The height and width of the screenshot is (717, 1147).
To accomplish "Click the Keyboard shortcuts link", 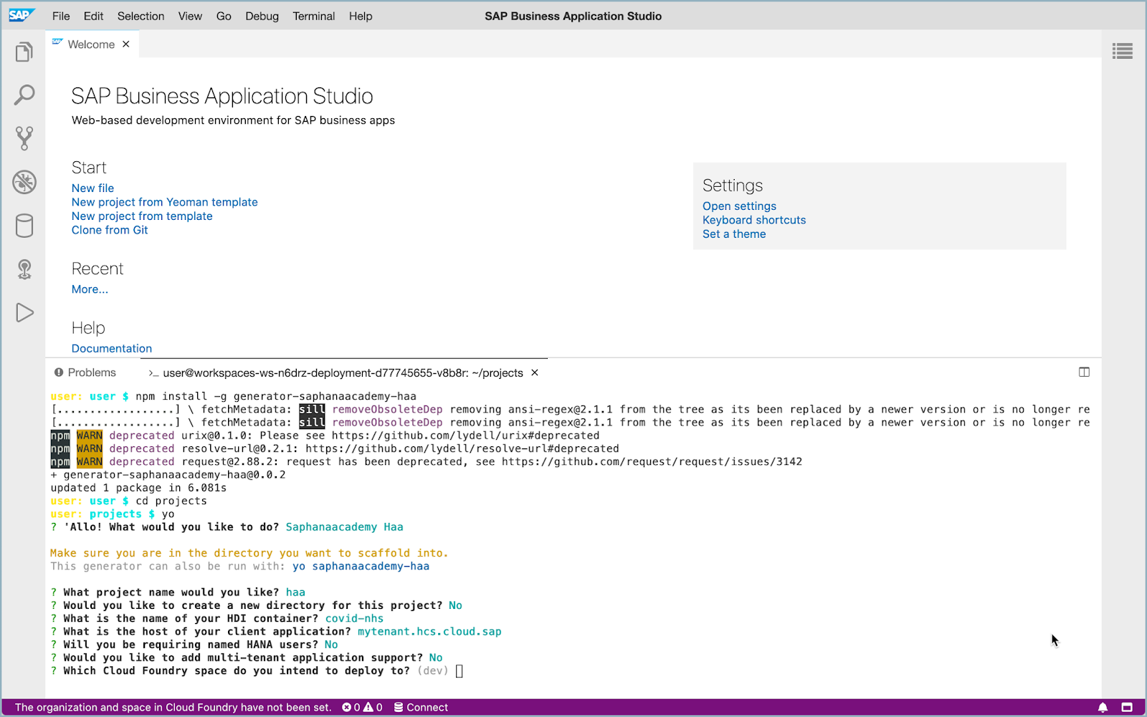I will pyautogui.click(x=754, y=221).
